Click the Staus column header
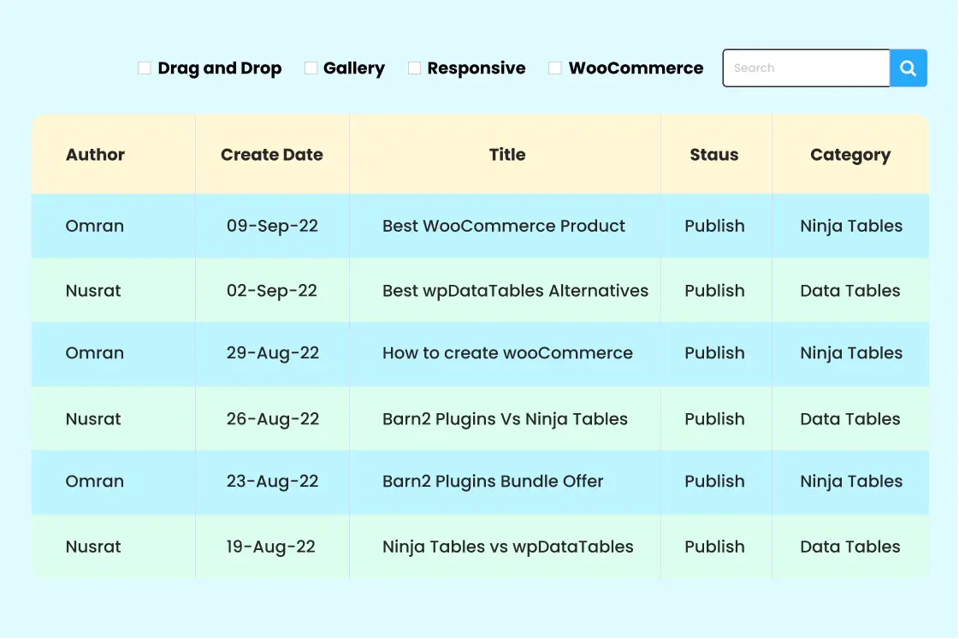The image size is (959, 639). pos(714,155)
